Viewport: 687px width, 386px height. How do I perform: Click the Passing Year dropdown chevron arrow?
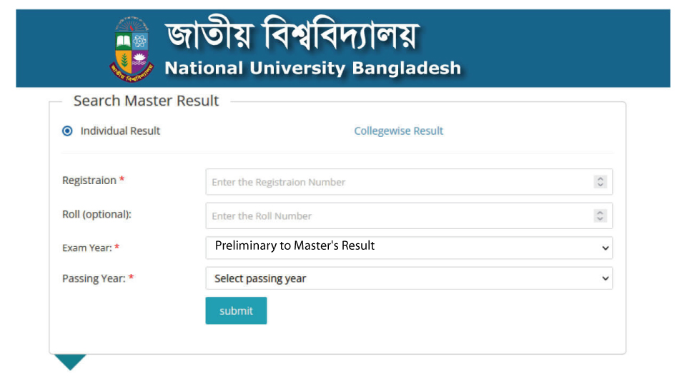(x=606, y=278)
